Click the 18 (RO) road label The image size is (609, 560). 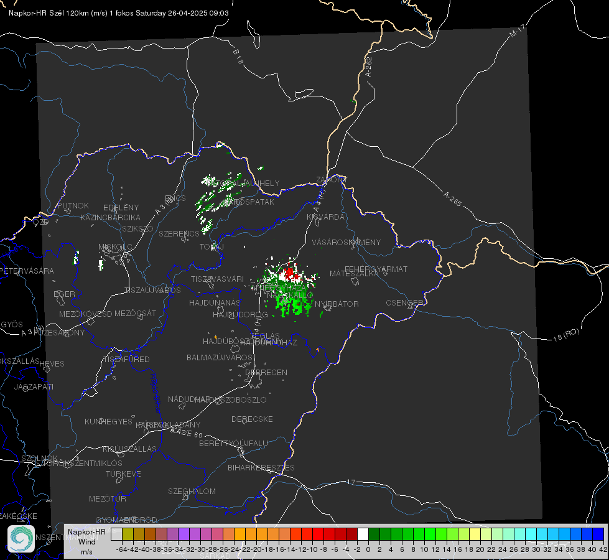click(x=566, y=335)
